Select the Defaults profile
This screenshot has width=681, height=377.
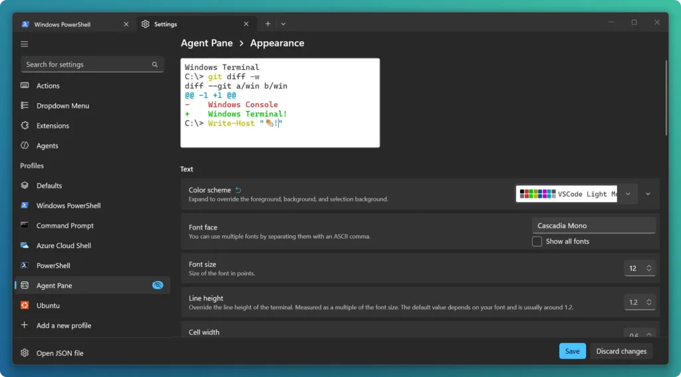tap(92, 186)
